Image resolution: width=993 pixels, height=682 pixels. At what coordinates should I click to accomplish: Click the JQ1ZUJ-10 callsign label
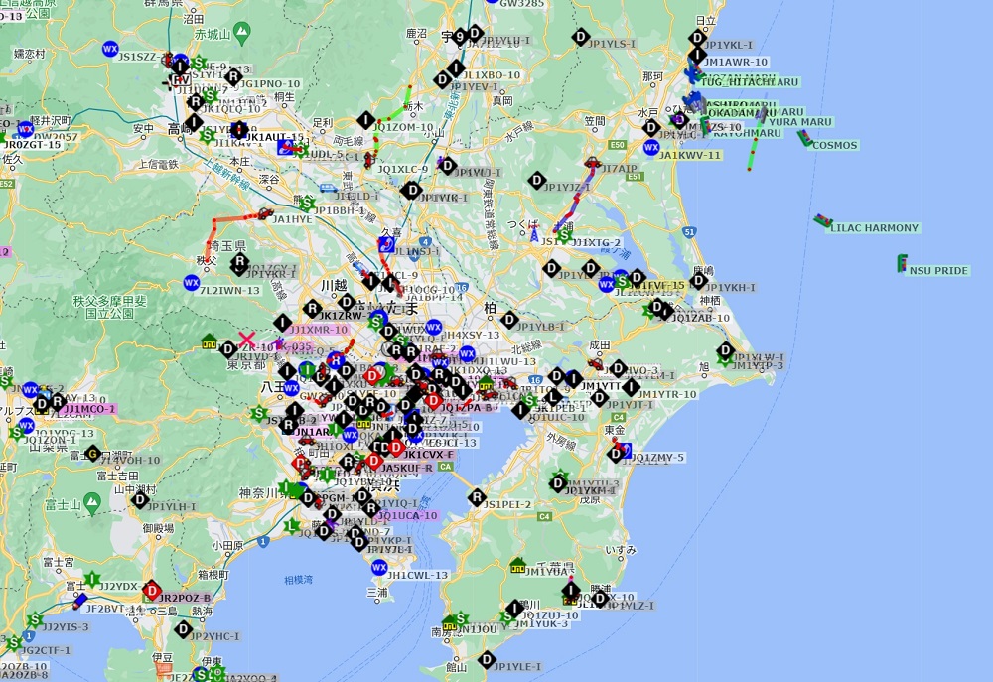pos(550,614)
